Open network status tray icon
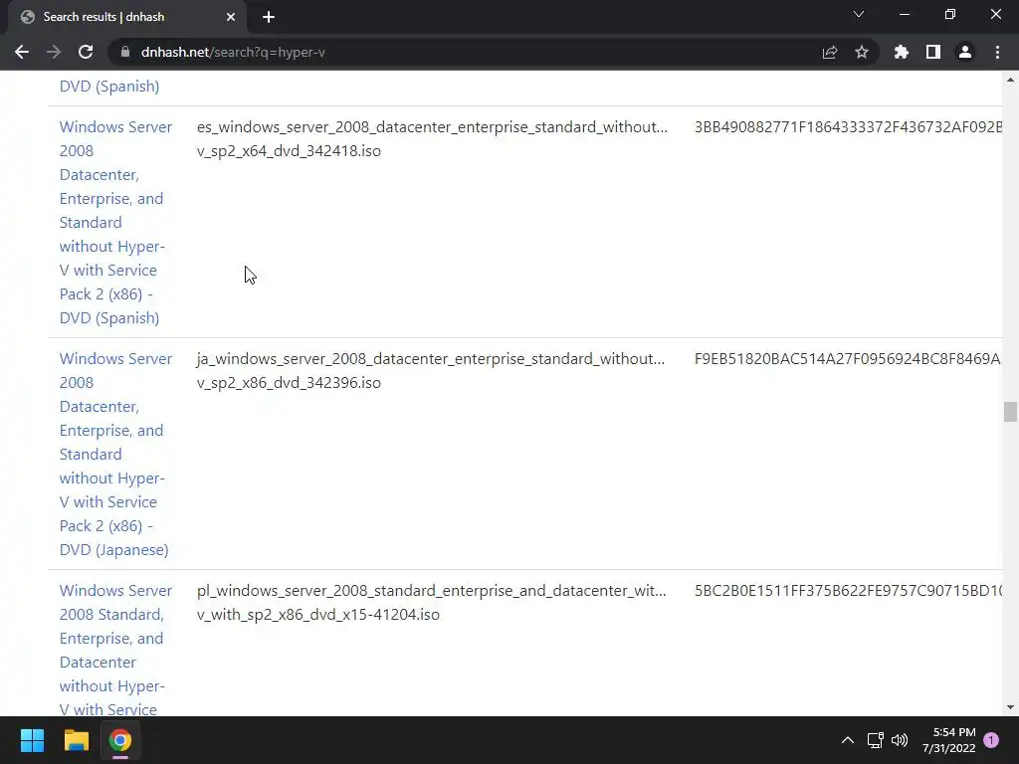This screenshot has height=764, width=1019. tap(875, 740)
